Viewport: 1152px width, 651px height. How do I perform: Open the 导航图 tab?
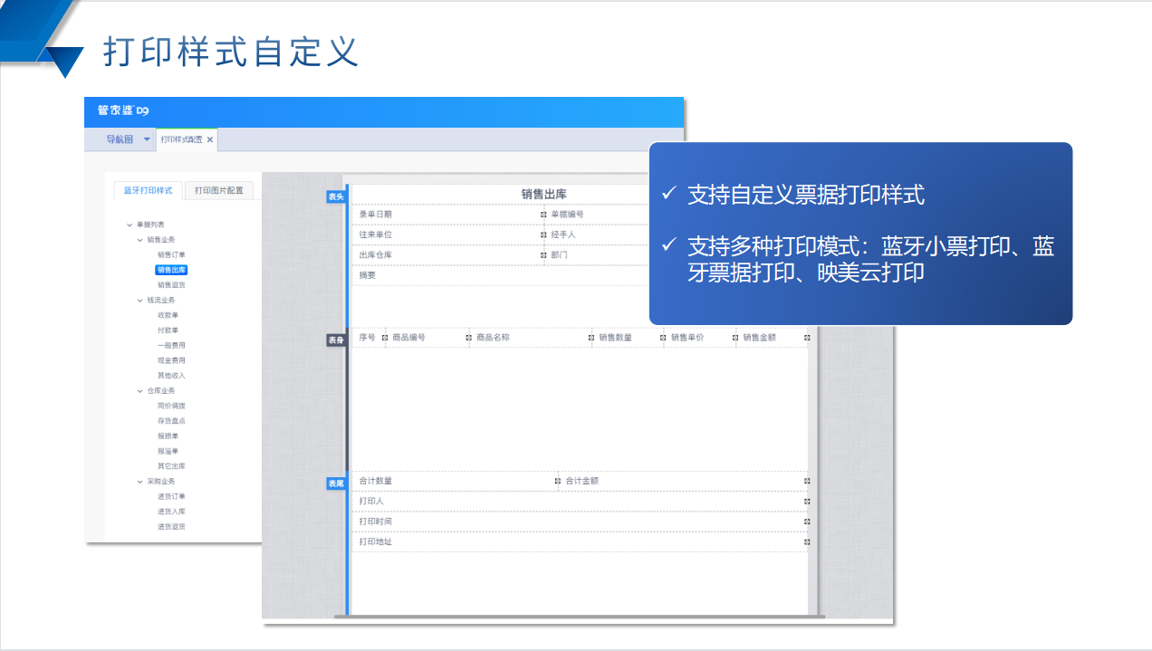click(120, 139)
